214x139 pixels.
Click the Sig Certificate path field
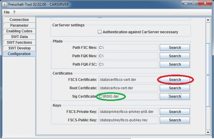point(128,96)
